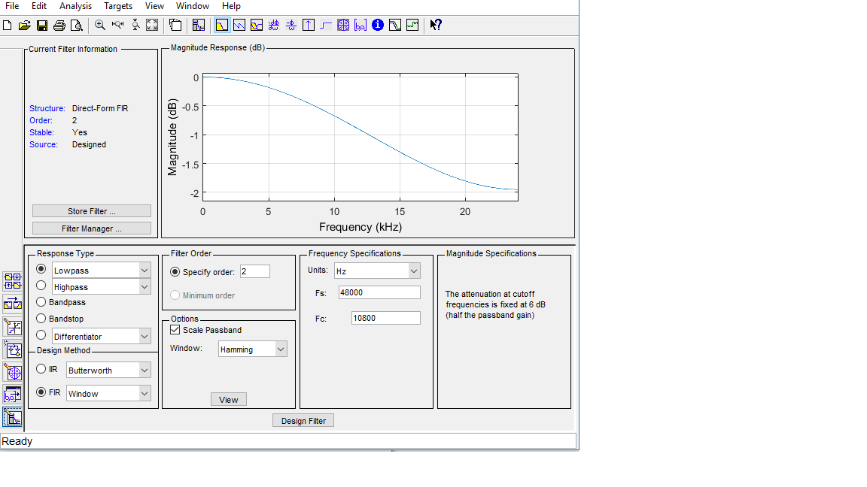
Task: Click the Magnitude Response toolbar icon
Action: [x=221, y=25]
